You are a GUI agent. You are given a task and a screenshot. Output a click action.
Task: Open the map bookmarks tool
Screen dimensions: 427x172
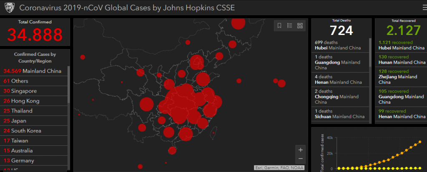pos(279,26)
